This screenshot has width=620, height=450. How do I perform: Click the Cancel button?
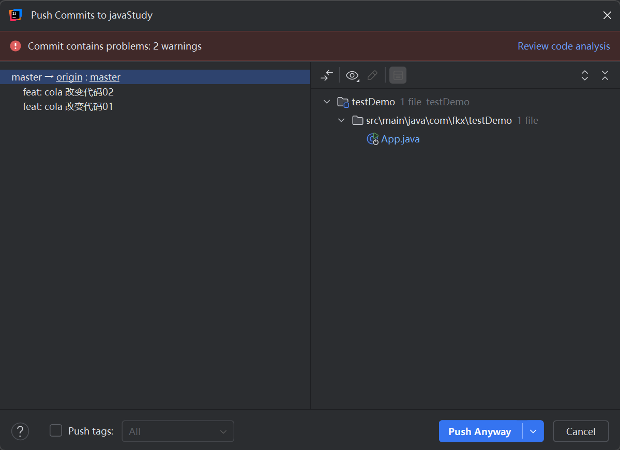(x=581, y=431)
